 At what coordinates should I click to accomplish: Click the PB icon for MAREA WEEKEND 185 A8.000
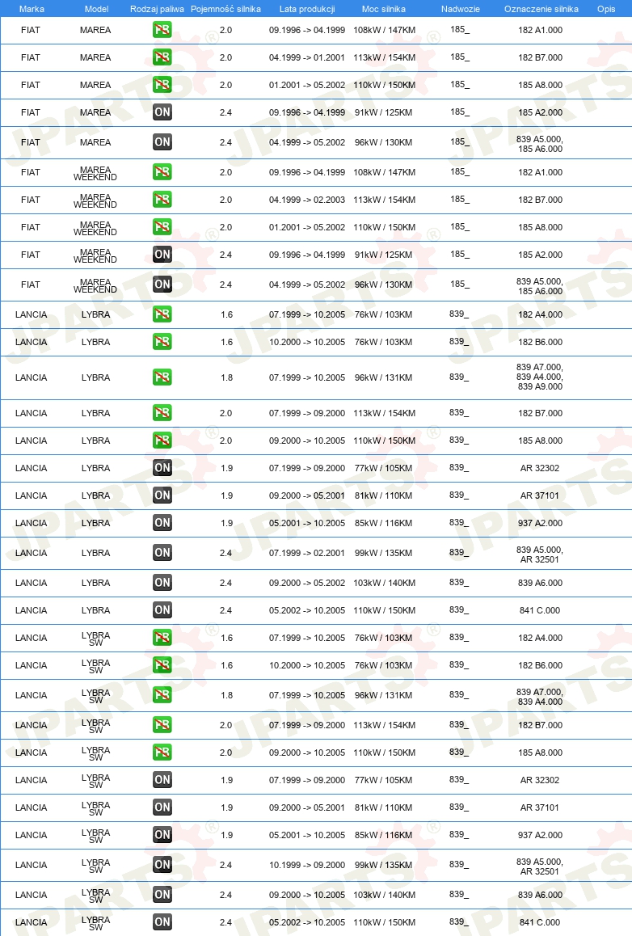pyautogui.click(x=162, y=227)
